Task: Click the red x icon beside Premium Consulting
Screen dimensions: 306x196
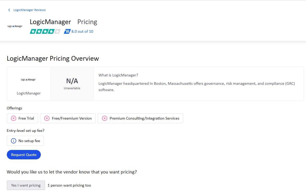Action: 105,118
